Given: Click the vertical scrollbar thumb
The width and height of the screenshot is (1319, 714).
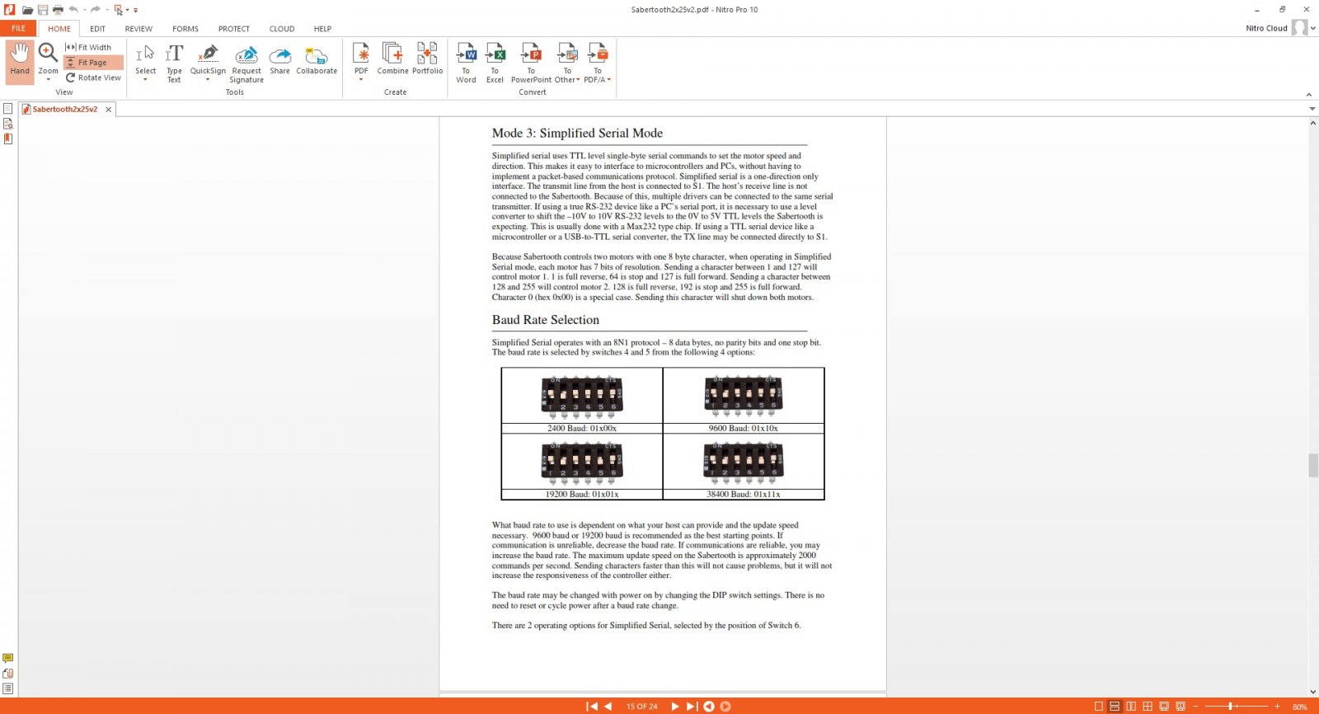Looking at the screenshot, I should pos(1312,465).
